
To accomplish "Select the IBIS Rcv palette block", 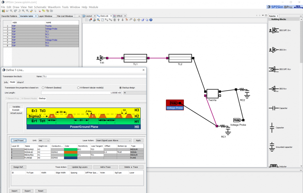I will pos(273,88).
